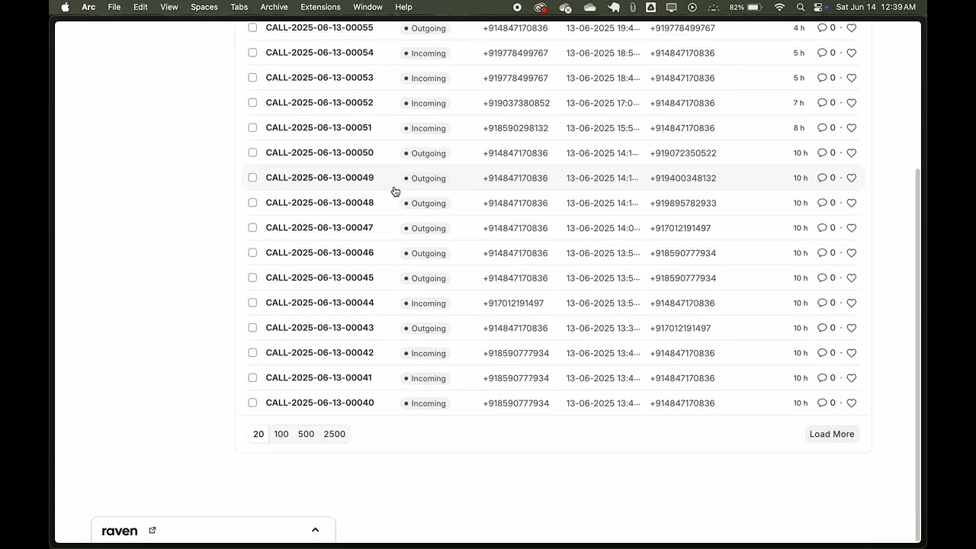Set page size to 100
Screen dimensions: 976x549
pos(281,434)
